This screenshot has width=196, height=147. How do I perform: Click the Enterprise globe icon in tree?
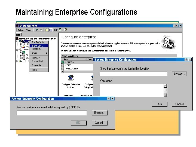20,41
